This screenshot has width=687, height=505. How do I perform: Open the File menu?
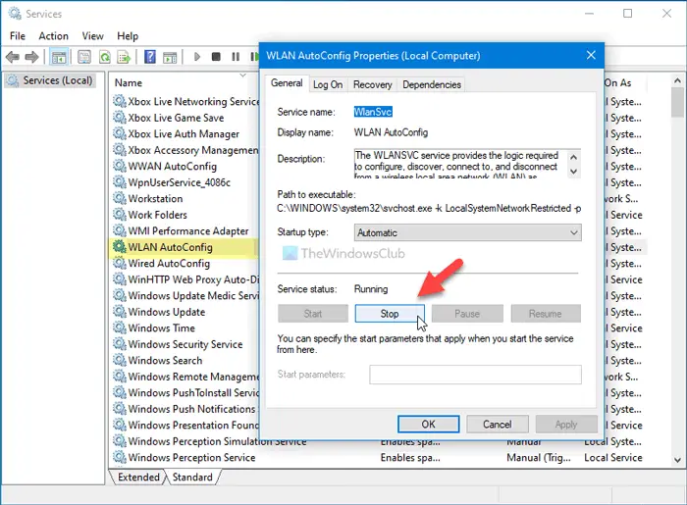18,36
